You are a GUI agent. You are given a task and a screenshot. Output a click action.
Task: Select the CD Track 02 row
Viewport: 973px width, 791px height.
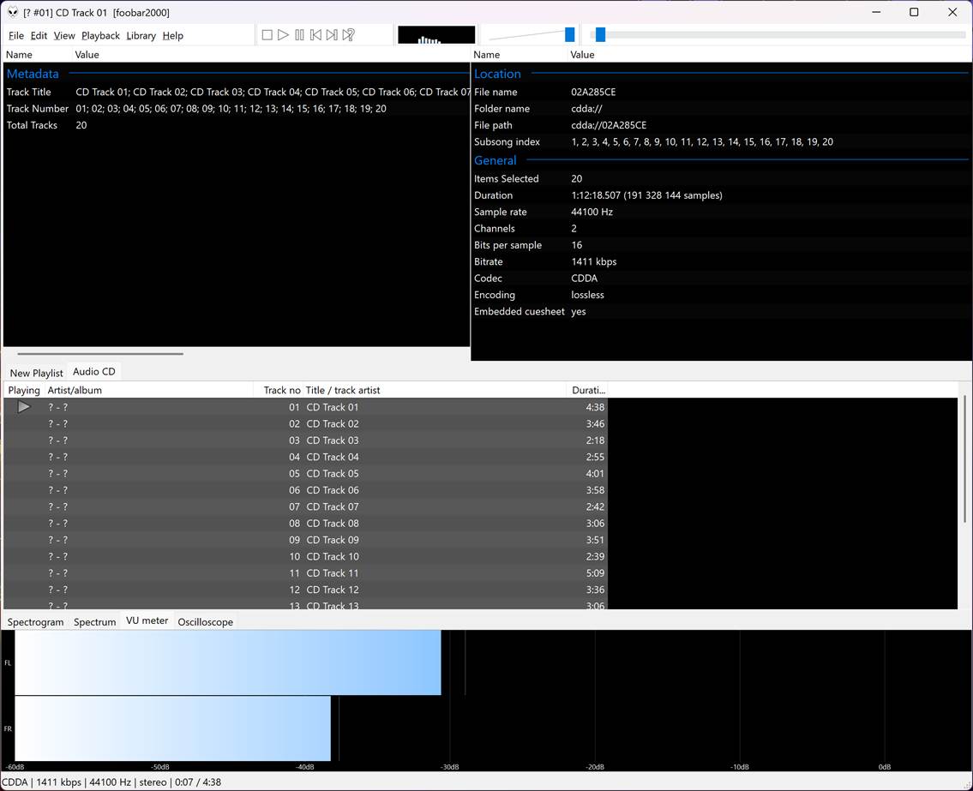pos(305,423)
